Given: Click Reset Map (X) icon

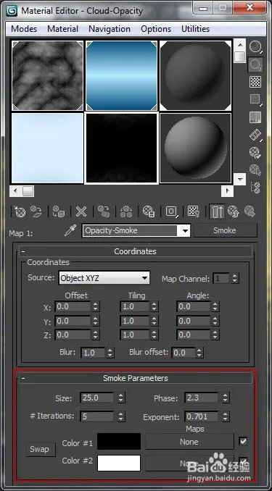Looking at the screenshot, I should pyautogui.click(x=81, y=211).
